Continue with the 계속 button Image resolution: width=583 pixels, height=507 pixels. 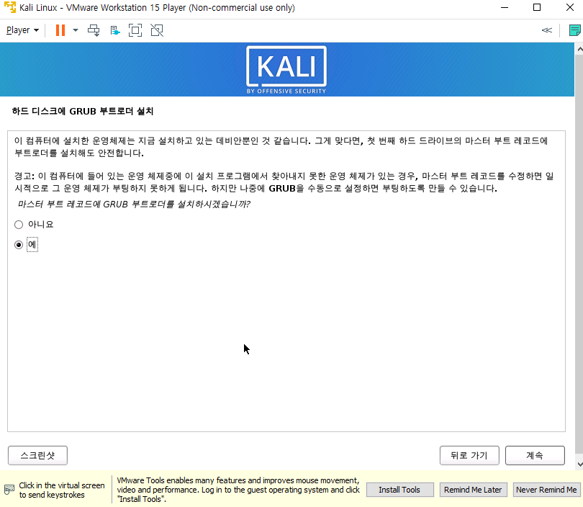point(535,455)
